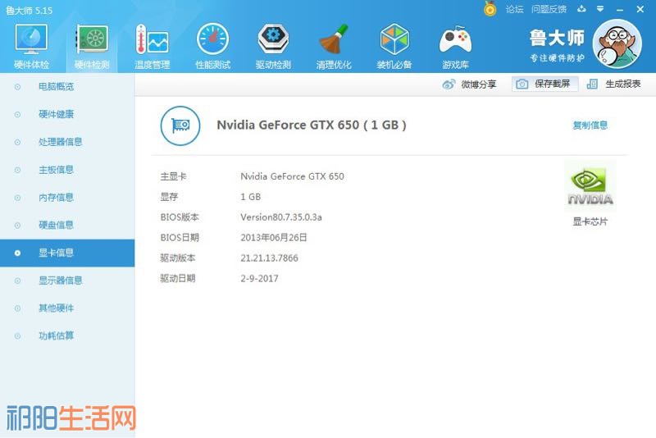
Task: Click the gold medal icon in title bar
Action: tap(490, 9)
